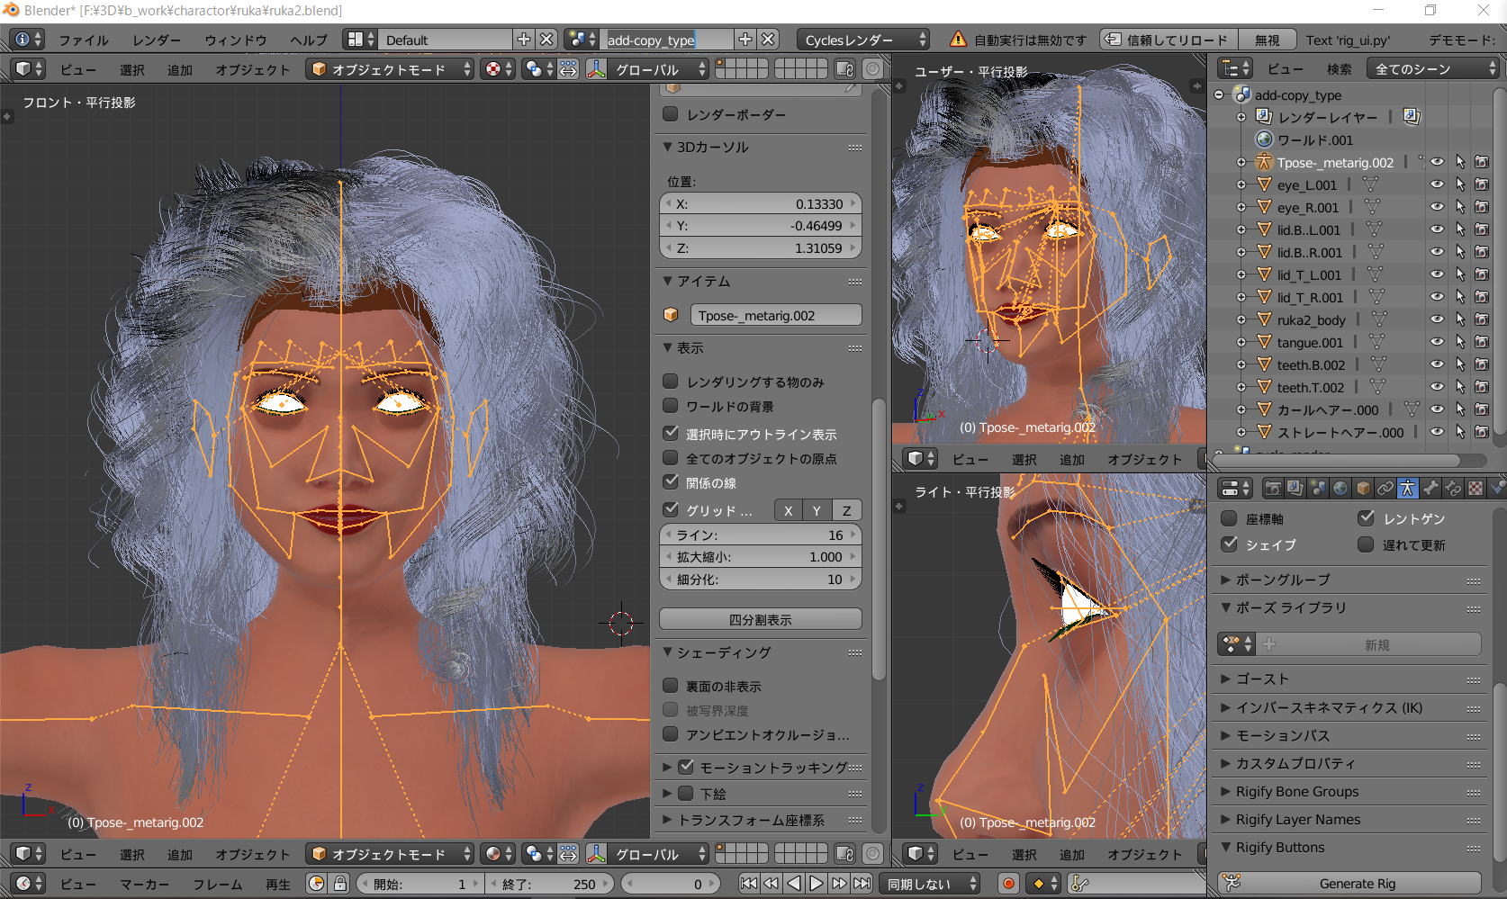Click the 3D cursor X position field
This screenshot has width=1507, height=899.
(x=761, y=204)
